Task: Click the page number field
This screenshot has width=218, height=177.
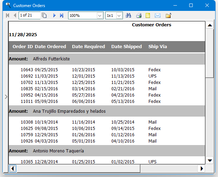Action: 29,15
